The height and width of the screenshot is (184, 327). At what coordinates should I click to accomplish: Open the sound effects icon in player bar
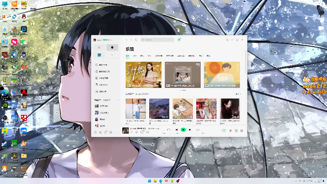tap(231, 130)
